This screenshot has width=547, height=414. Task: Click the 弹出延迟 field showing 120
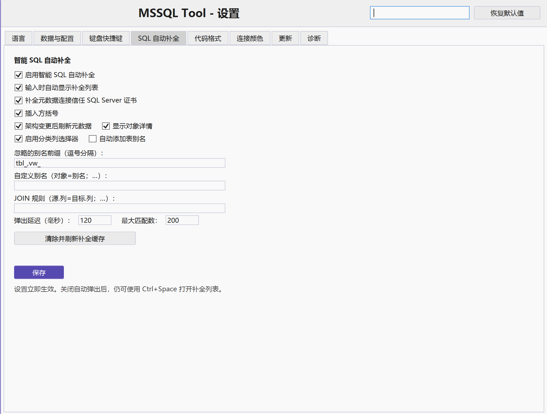pyautogui.click(x=95, y=220)
